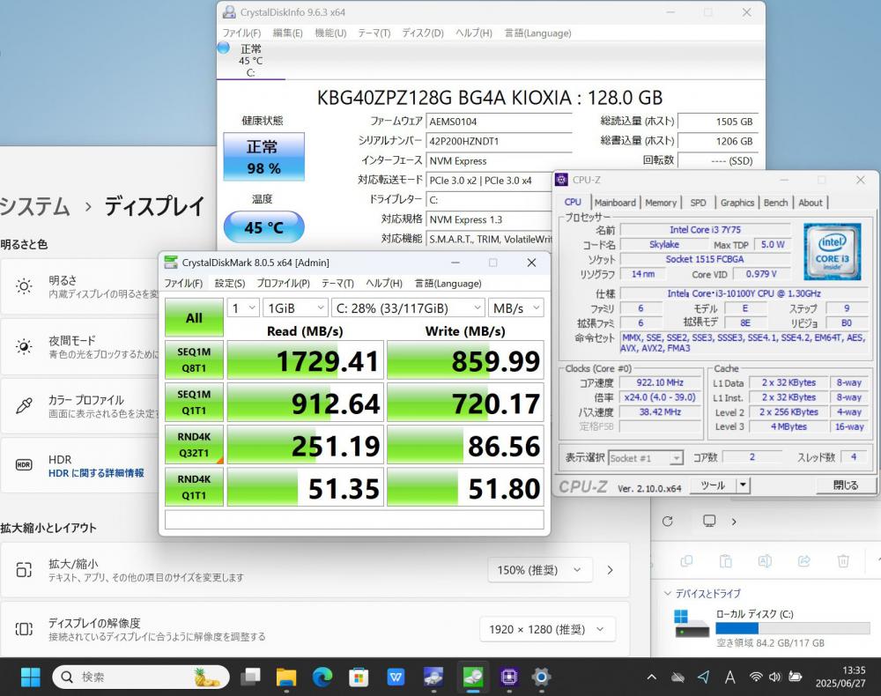Open CrystalDiskMark Settings menu
The height and width of the screenshot is (696, 881).
click(230, 283)
